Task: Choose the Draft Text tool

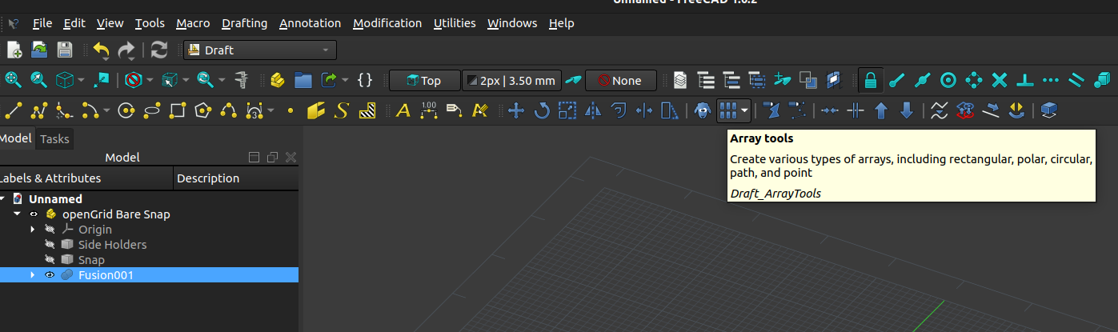Action: pos(403,110)
